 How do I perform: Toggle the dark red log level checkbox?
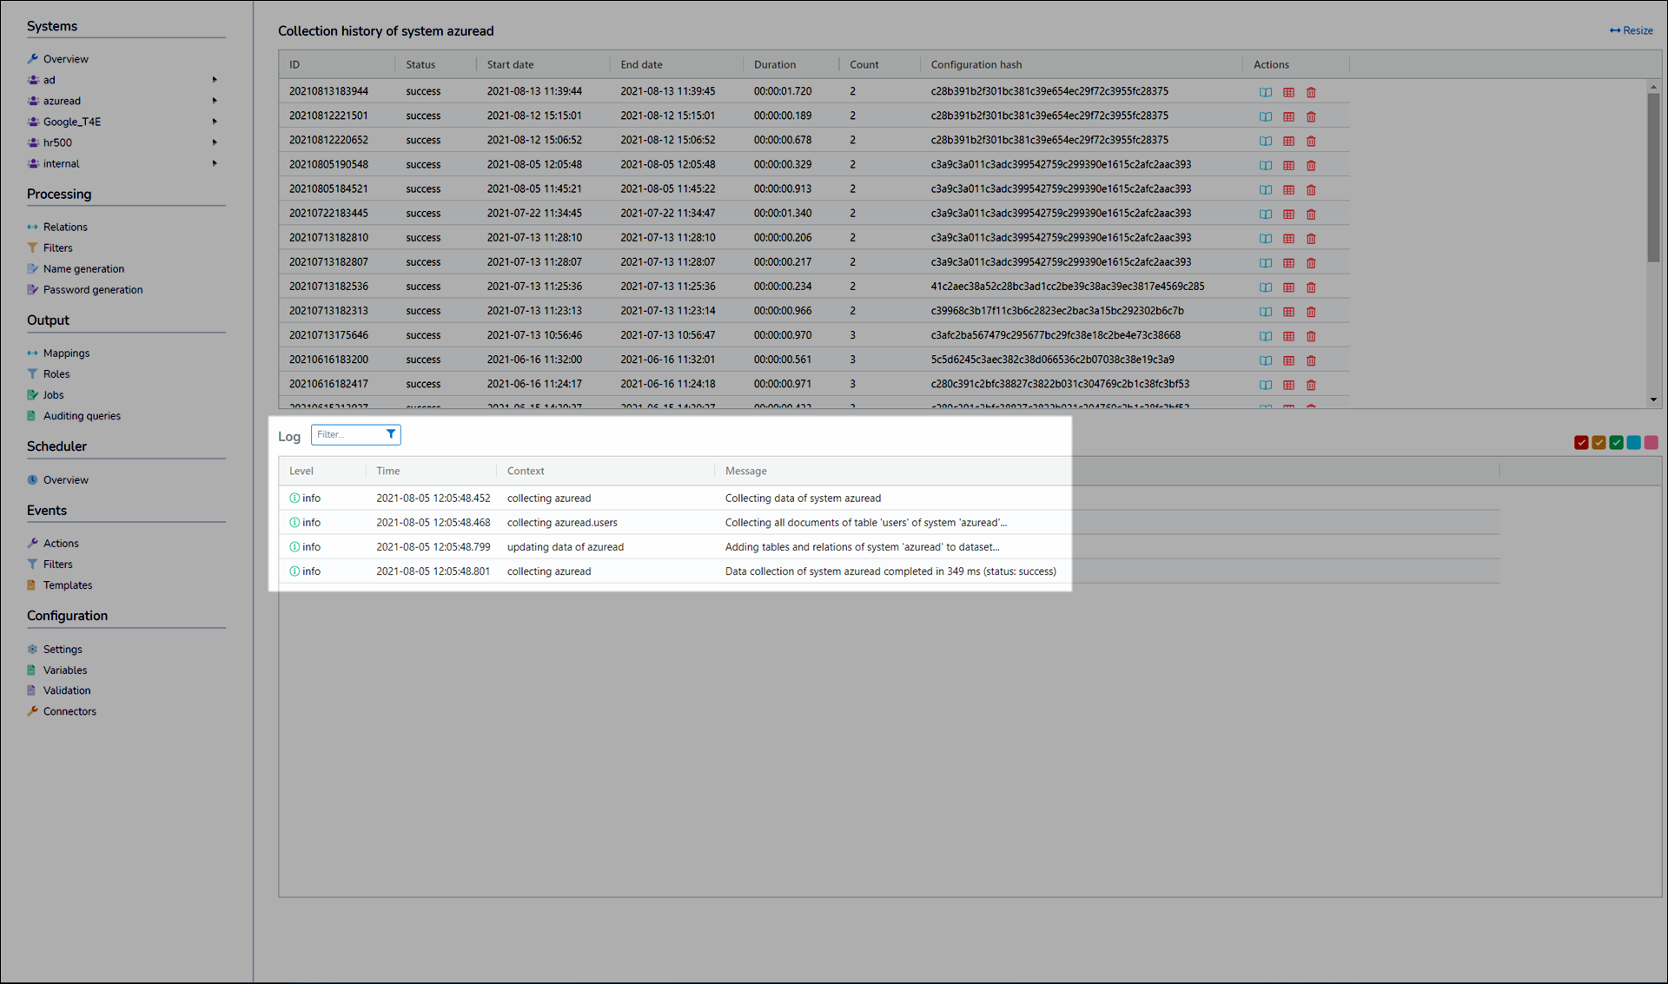1581,443
